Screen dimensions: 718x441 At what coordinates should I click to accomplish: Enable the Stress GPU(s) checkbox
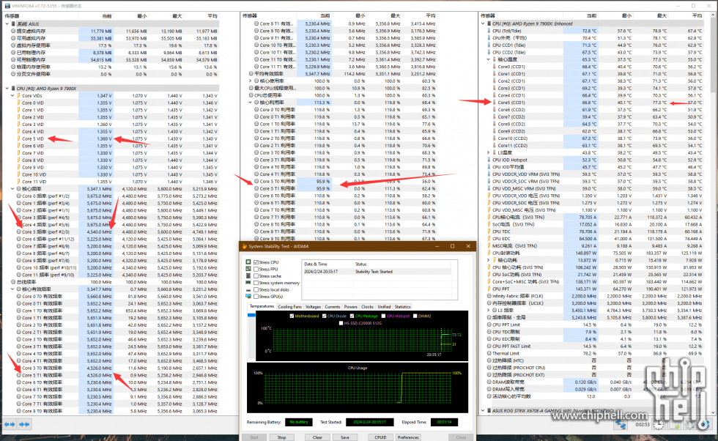click(256, 297)
